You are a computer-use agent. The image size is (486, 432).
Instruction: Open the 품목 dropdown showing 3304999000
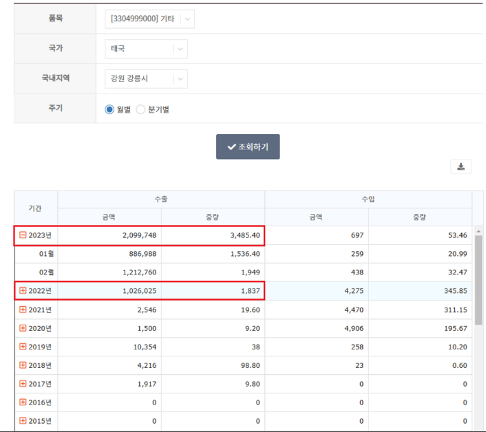click(150, 19)
